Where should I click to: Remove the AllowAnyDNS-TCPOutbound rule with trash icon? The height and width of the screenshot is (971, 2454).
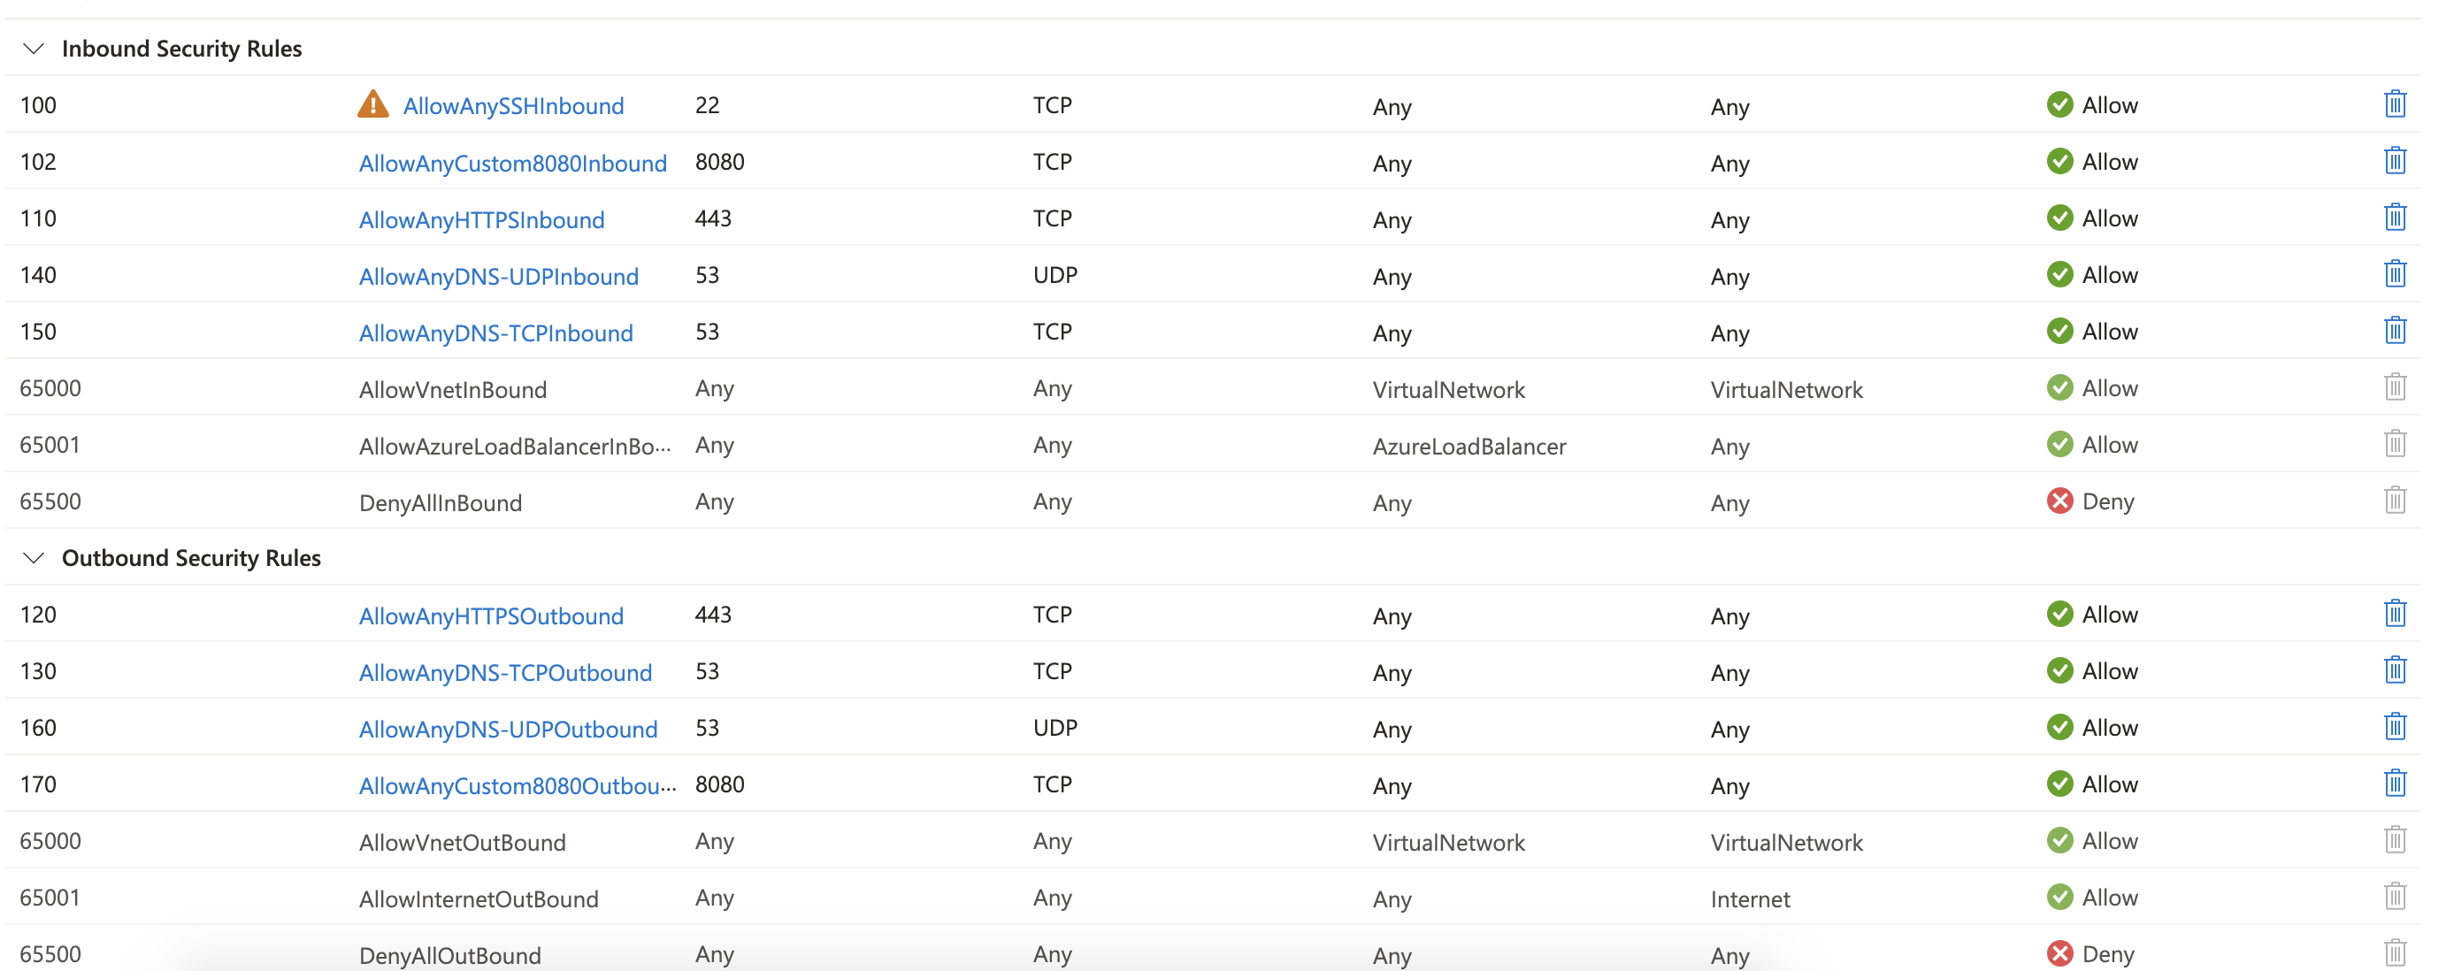coord(2394,670)
